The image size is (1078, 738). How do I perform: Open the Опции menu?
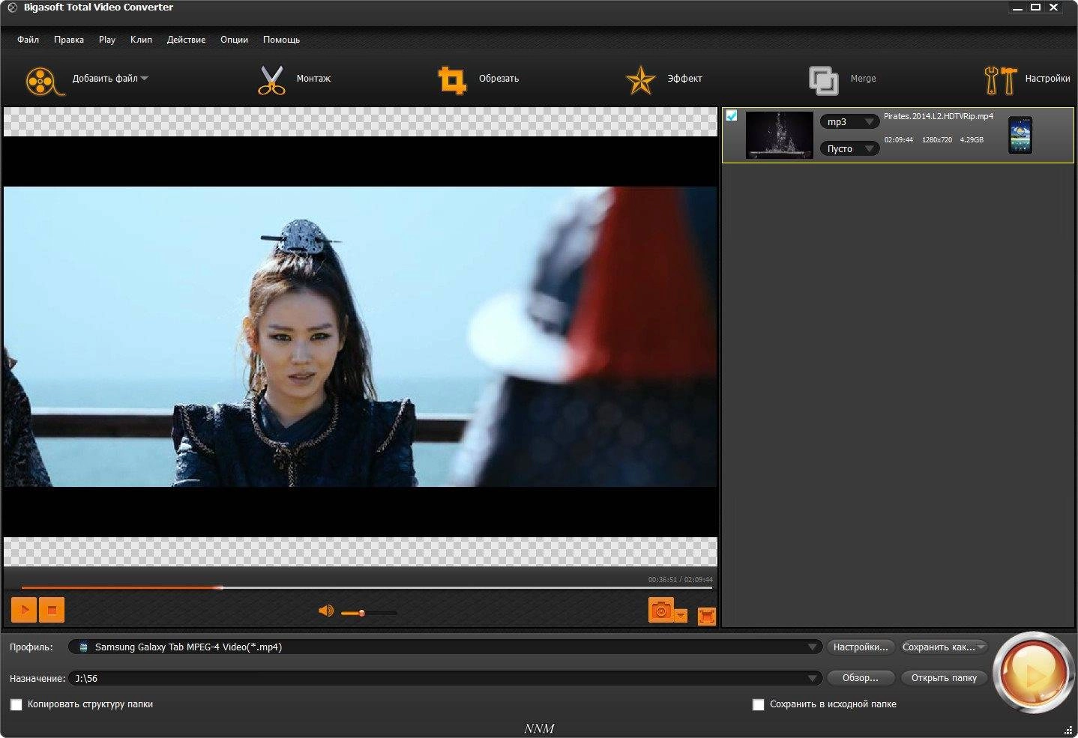(234, 40)
